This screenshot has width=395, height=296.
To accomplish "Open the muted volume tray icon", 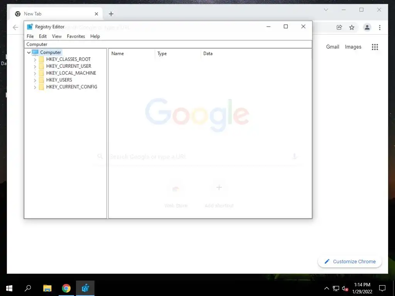I will click(x=345, y=288).
